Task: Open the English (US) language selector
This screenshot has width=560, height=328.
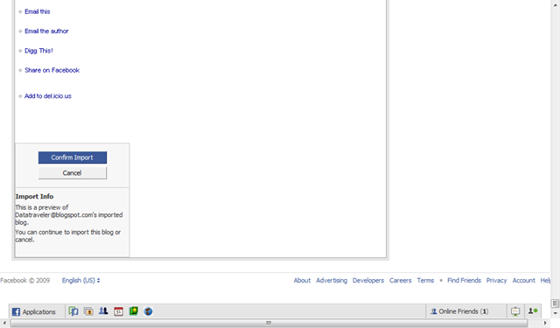Action: click(80, 281)
